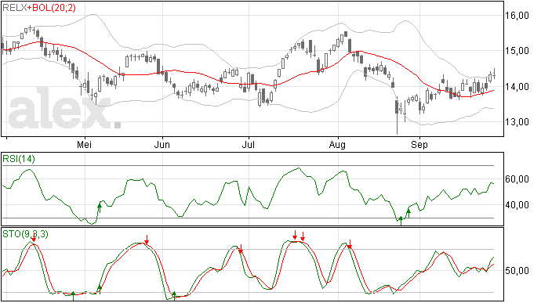Select the +BOL(20;2) Bollinger indicator label
Viewport: 541px width, 303px height.
tap(52, 8)
